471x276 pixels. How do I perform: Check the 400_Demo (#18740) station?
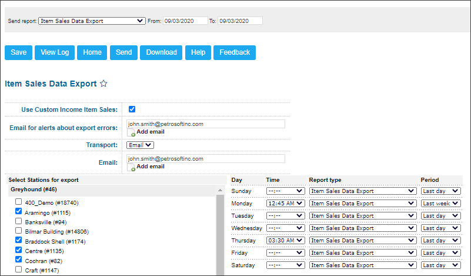click(x=19, y=201)
